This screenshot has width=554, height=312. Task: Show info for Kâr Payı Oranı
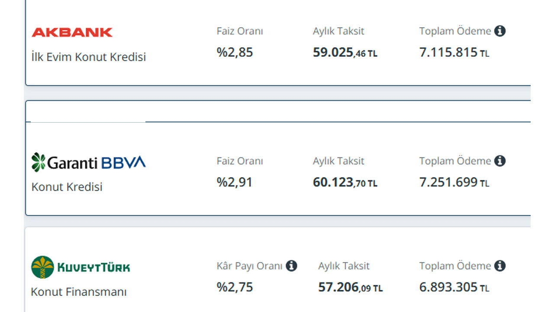[292, 266]
